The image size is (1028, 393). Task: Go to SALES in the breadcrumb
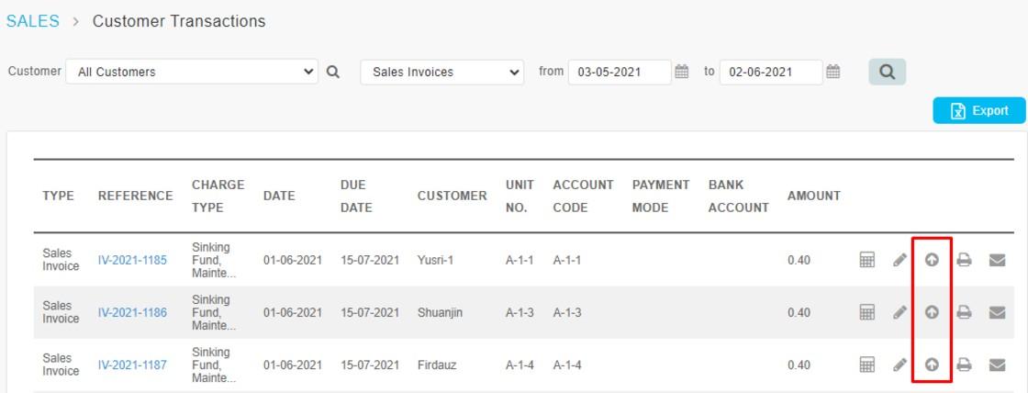(x=33, y=21)
